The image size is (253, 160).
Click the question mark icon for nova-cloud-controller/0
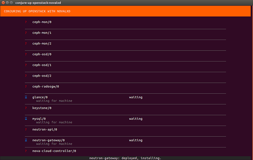click(26, 151)
